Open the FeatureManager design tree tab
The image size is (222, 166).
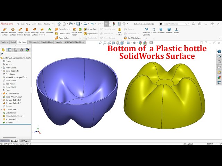(x=3, y=50)
